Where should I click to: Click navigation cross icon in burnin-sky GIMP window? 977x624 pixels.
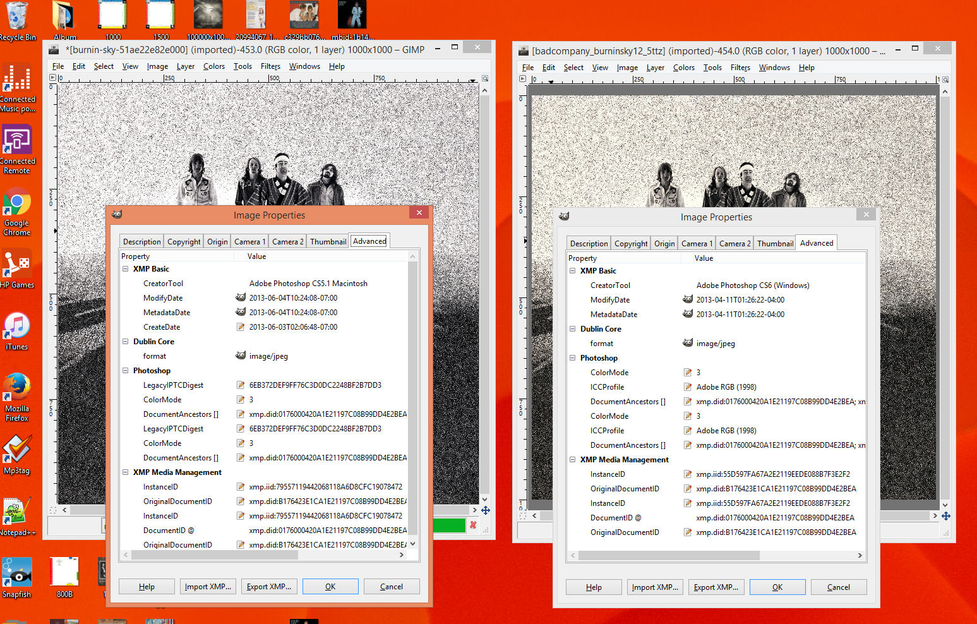tap(486, 510)
